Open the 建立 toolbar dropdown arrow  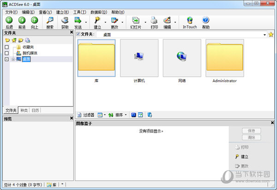105,22
